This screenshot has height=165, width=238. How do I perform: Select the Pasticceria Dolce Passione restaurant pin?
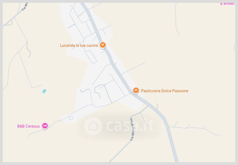(136, 91)
